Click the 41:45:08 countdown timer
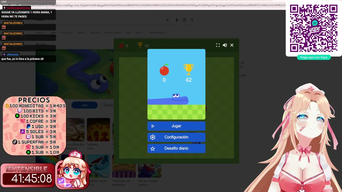The width and height of the screenshot is (342, 192). click(x=32, y=179)
